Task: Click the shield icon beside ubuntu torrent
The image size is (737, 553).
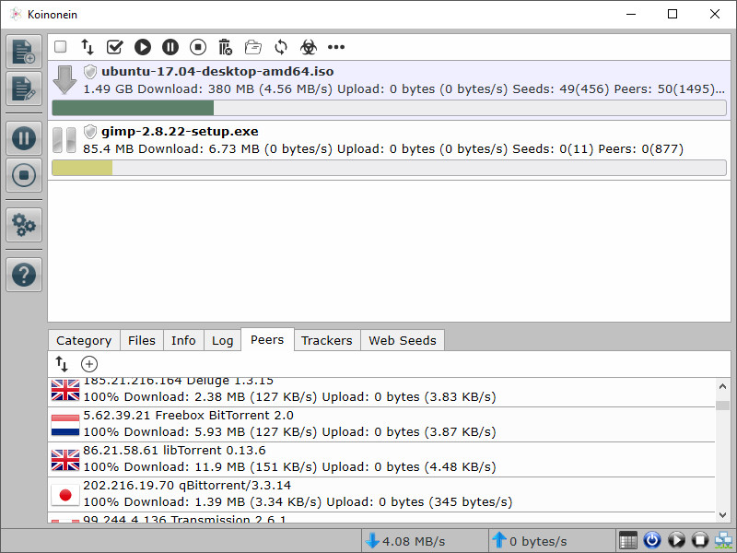Action: point(89,72)
